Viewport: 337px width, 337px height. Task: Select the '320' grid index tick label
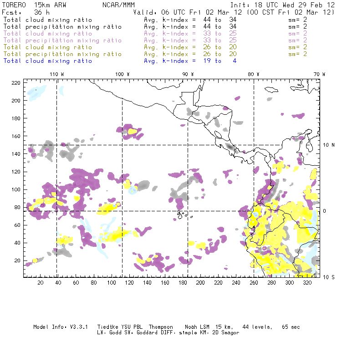click(x=307, y=283)
